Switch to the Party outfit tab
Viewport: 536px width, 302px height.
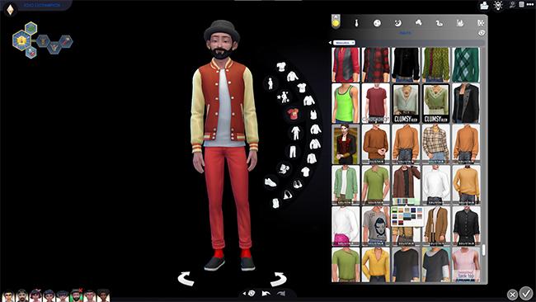(x=418, y=22)
